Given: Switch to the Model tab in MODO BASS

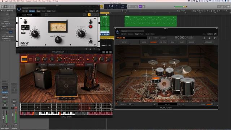Looking at the screenshot, I should [43, 65].
